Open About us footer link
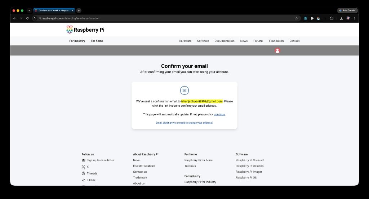Viewport: 369px width, 199px height. (x=139, y=183)
